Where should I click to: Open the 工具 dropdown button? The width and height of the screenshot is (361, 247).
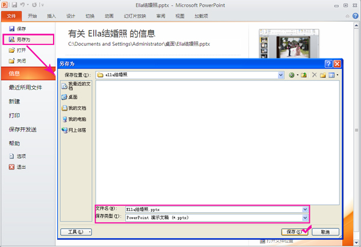tap(76, 232)
